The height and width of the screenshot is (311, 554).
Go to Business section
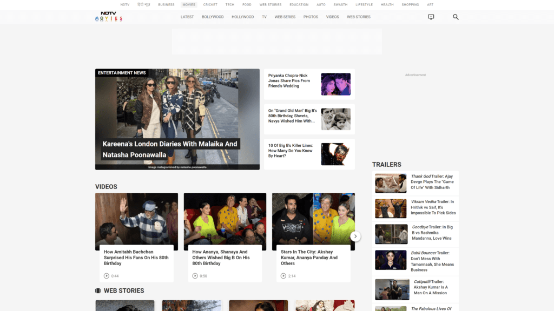tap(166, 4)
